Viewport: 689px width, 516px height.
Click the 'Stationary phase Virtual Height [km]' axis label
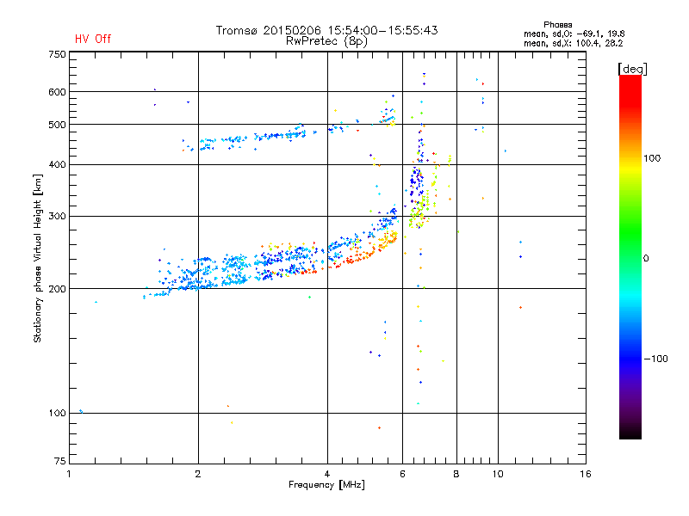[x=38, y=258]
